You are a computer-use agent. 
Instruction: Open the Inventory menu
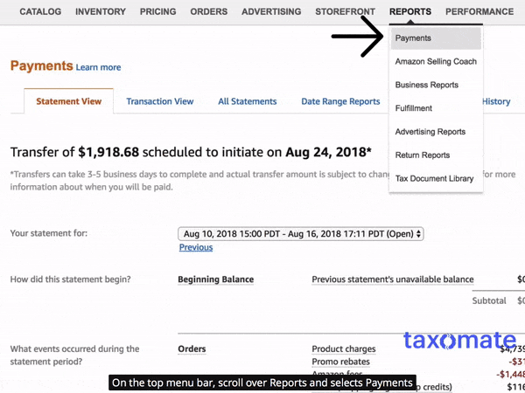pos(101,11)
